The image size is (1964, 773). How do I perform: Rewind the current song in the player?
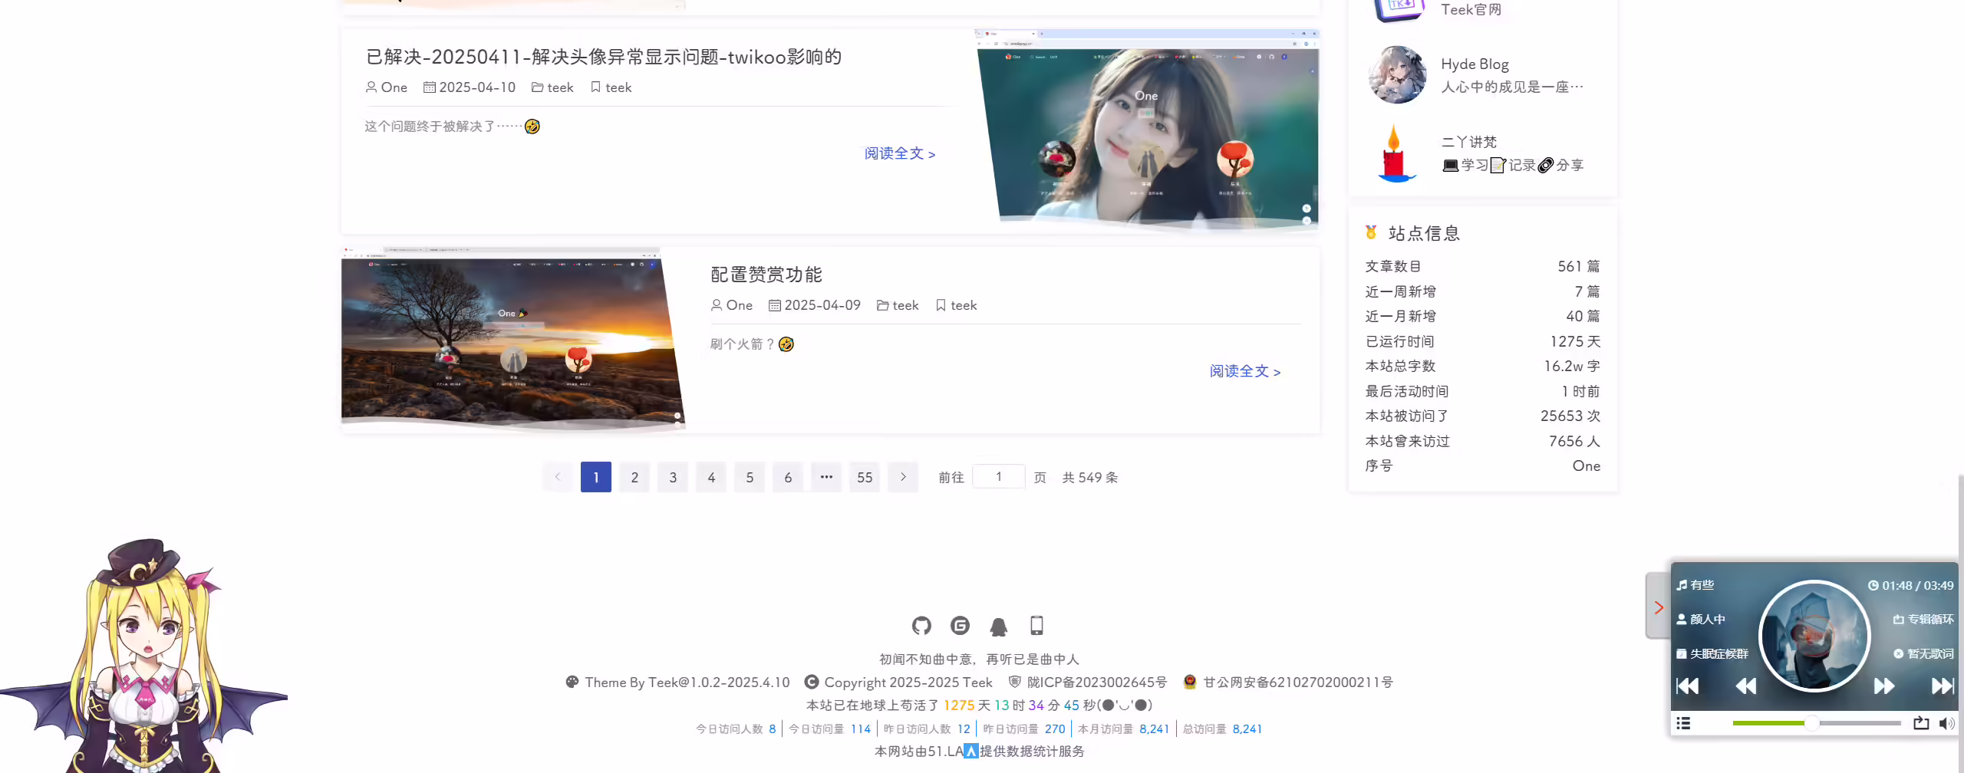tap(1746, 686)
